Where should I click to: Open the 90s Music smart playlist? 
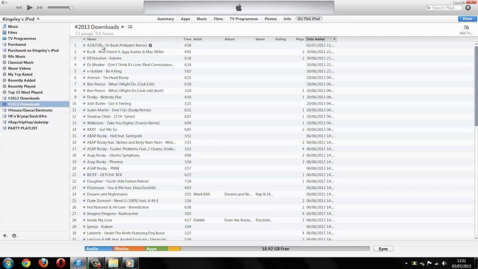[x=17, y=56]
